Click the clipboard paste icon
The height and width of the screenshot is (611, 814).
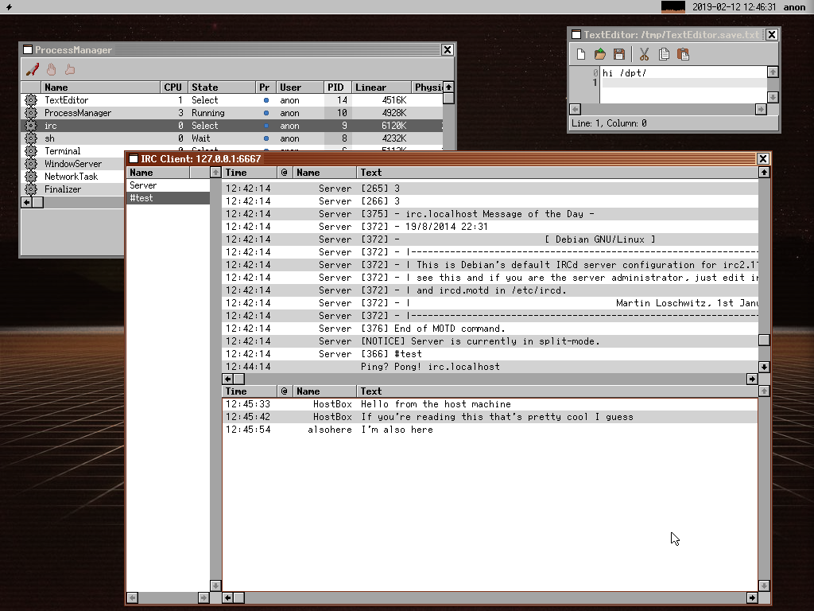tap(683, 54)
